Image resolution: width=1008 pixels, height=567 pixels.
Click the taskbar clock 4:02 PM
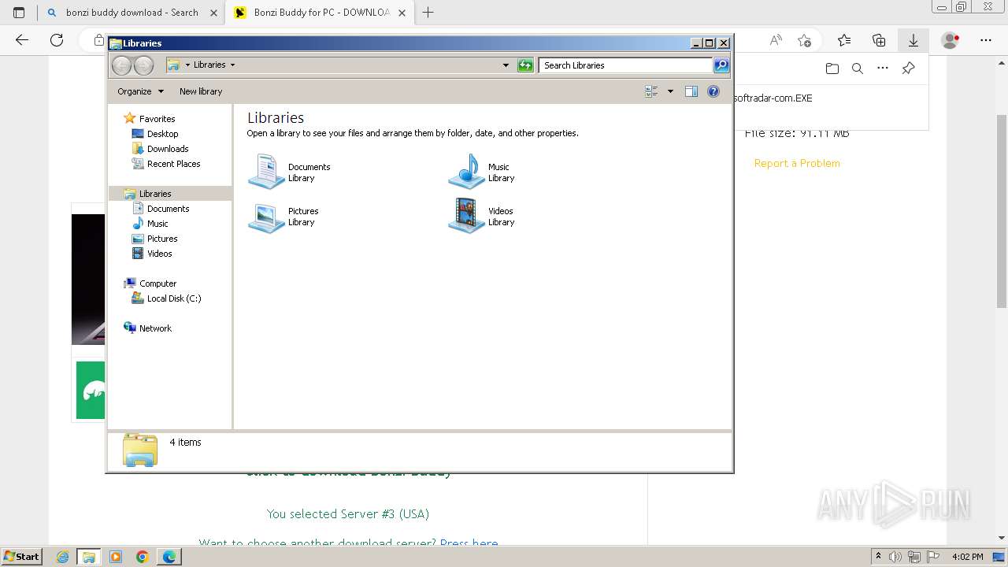(968, 557)
